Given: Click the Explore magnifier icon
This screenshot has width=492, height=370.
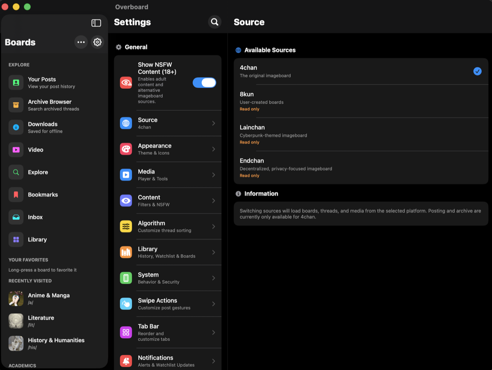Looking at the screenshot, I should pyautogui.click(x=16, y=172).
